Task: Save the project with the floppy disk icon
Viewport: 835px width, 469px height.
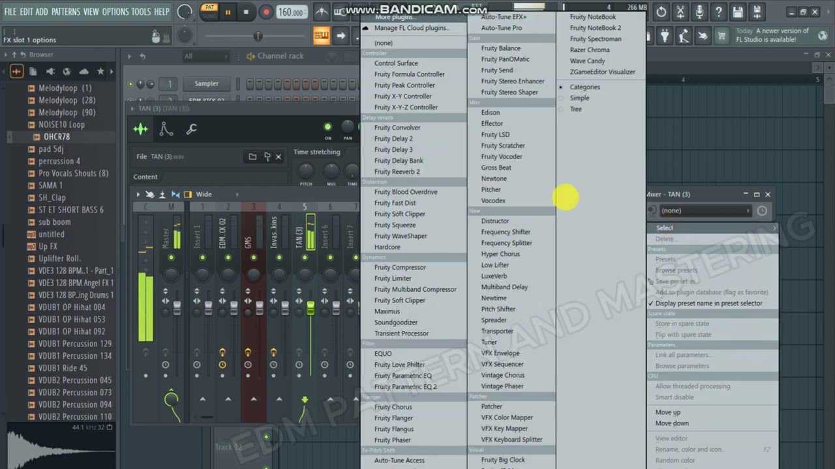Action: (x=737, y=12)
